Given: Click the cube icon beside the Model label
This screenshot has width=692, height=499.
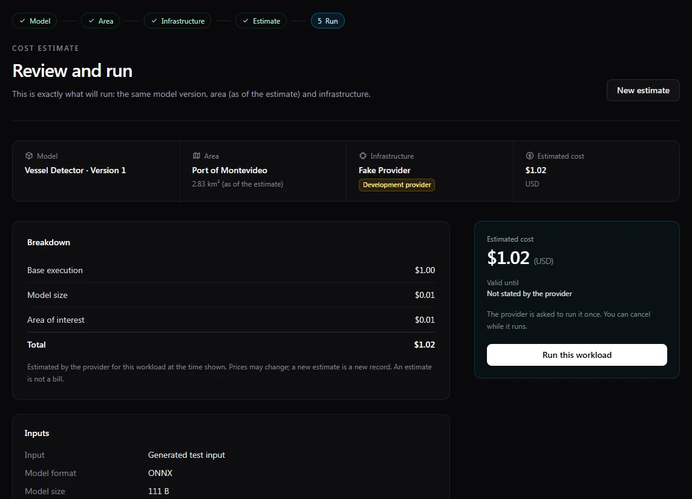Looking at the screenshot, I should [29, 156].
